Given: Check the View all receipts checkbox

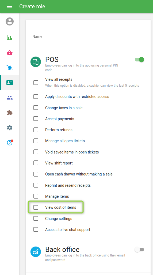Looking at the screenshot, I should 36,83.
